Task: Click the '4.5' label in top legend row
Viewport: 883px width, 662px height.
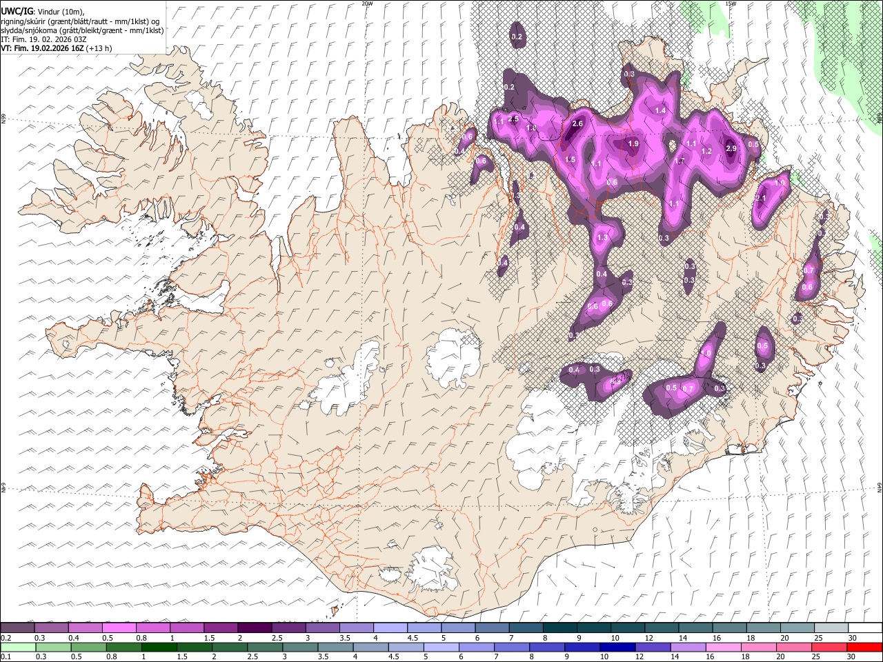Action: coord(413,638)
